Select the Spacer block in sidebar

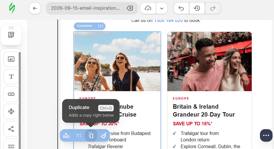pyautogui.click(x=11, y=112)
